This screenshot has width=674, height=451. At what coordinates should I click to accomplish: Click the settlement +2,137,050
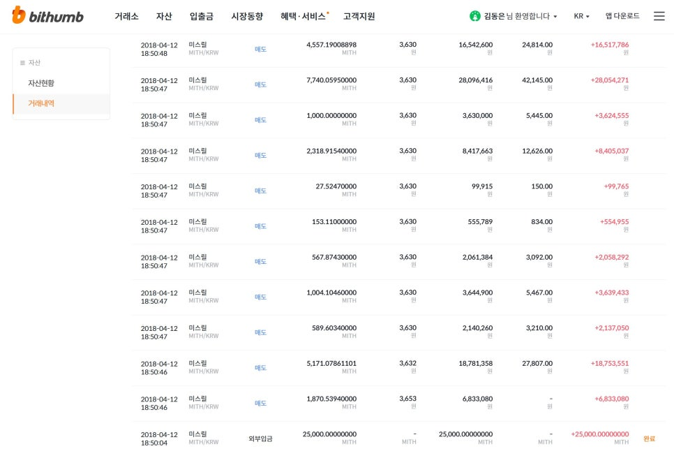612,327
